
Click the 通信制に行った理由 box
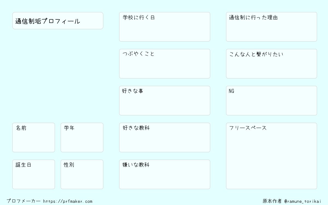click(271, 27)
